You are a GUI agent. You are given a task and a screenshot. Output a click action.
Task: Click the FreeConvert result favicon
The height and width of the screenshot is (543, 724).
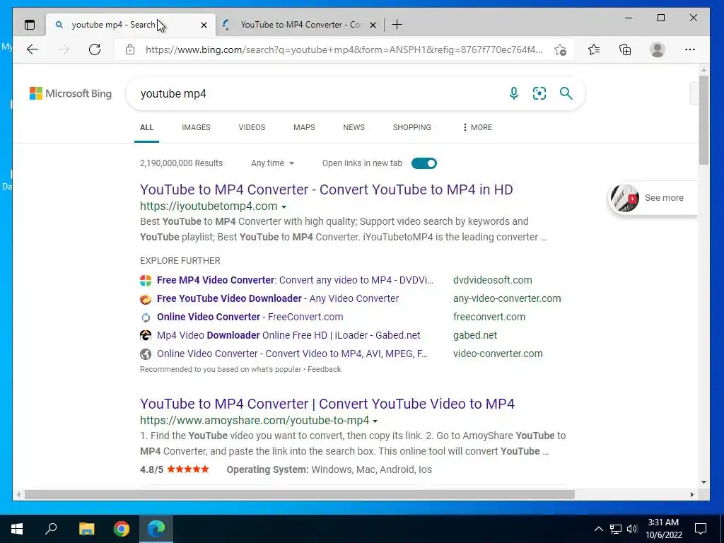click(146, 317)
